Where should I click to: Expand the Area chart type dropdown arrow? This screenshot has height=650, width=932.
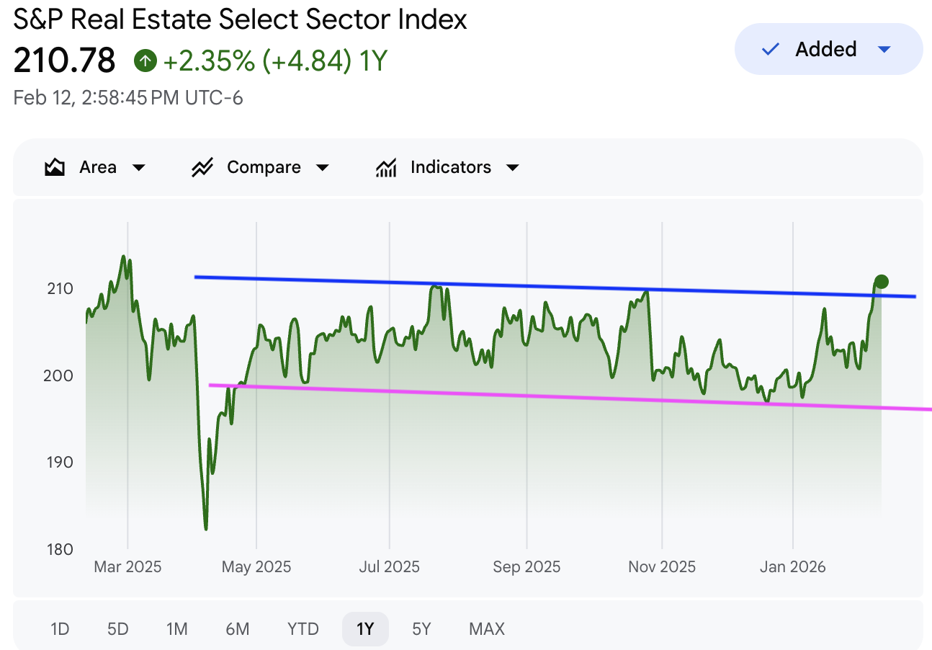(x=139, y=168)
